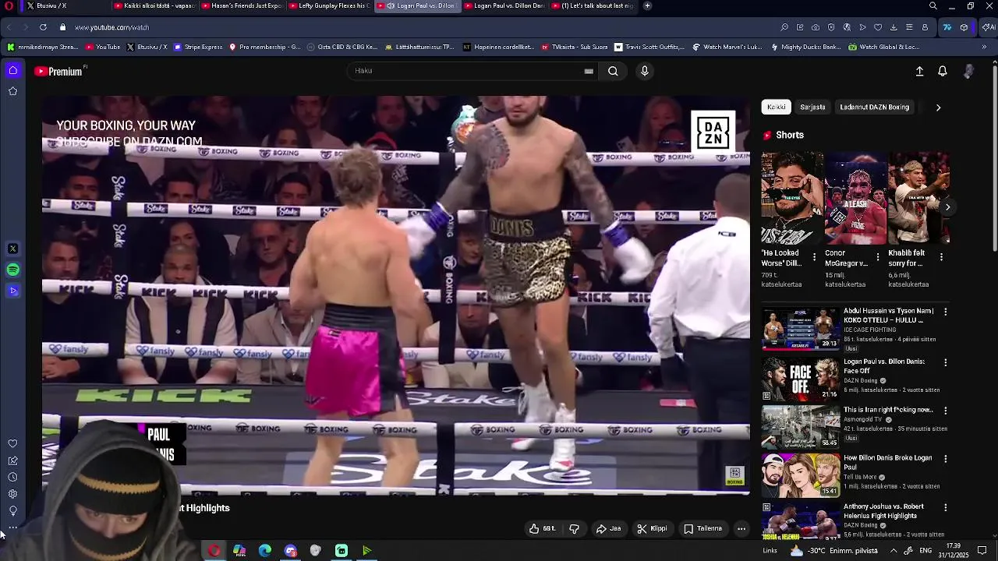Dislike the video with thumbs-down button
998x561 pixels.
coord(575,529)
